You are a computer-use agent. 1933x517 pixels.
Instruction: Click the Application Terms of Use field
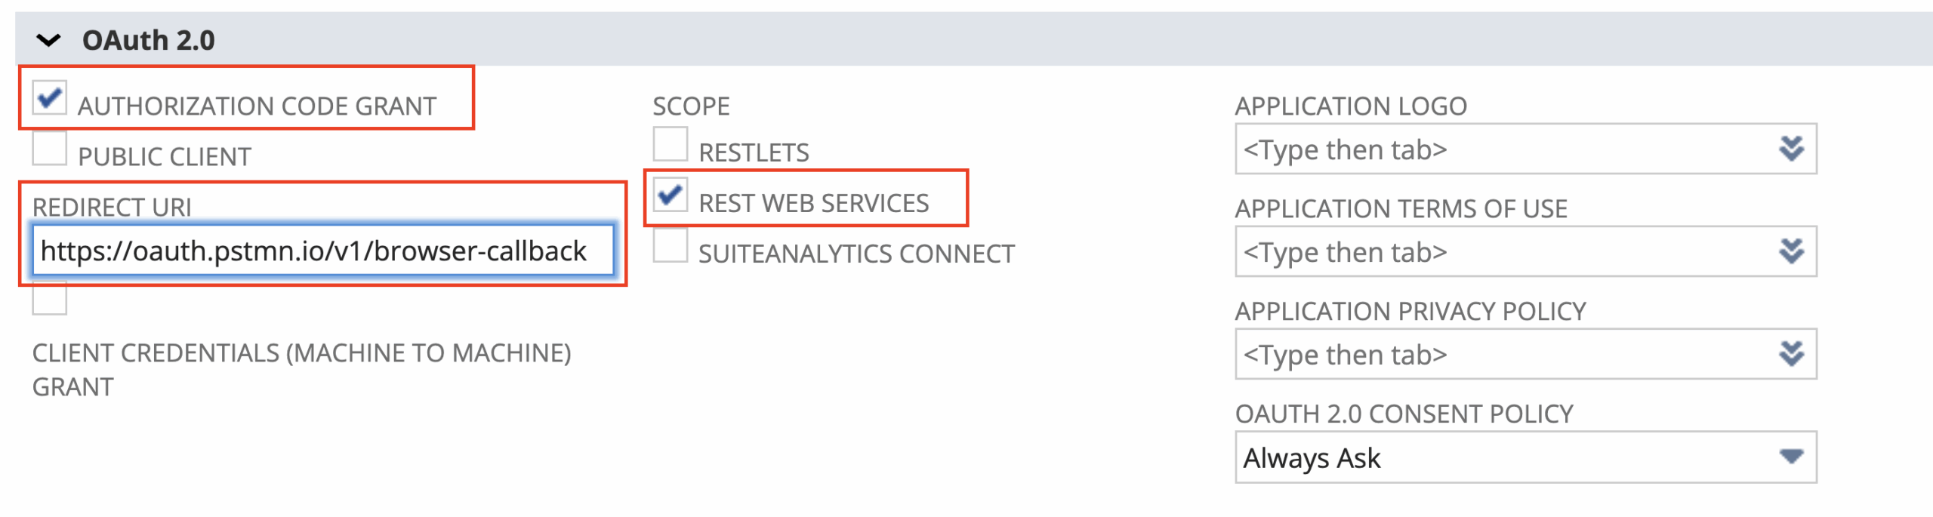1503,251
